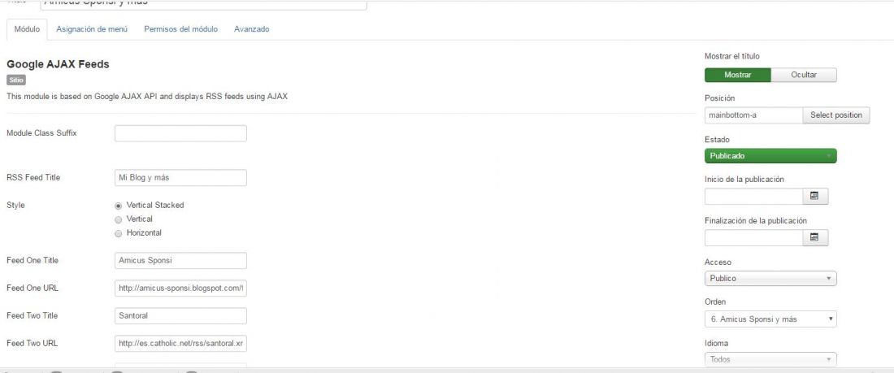Select the Módulo tab

[x=27, y=29]
